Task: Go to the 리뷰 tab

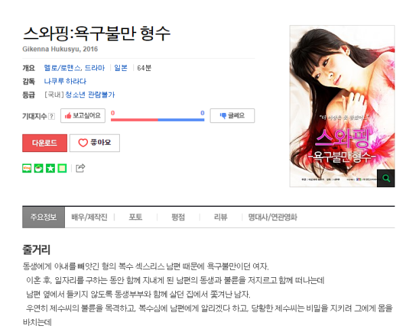Action: [x=221, y=217]
